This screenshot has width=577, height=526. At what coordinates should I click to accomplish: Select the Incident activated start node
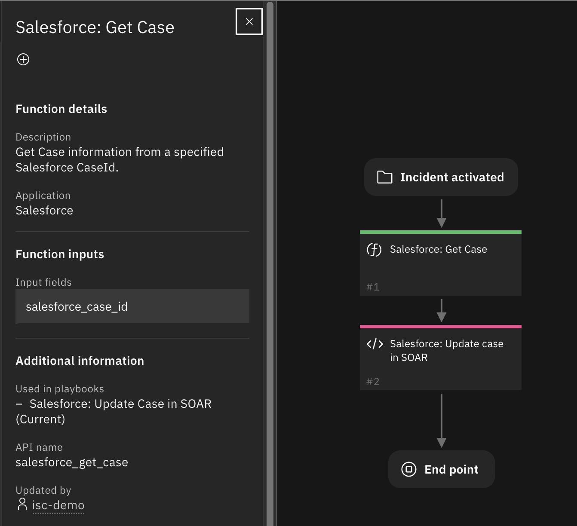click(441, 177)
